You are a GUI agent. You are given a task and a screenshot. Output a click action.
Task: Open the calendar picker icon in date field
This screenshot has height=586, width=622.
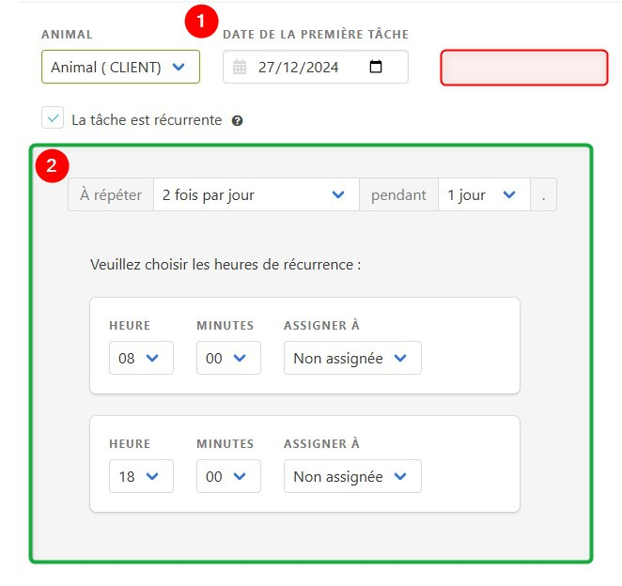pyautogui.click(x=375, y=67)
